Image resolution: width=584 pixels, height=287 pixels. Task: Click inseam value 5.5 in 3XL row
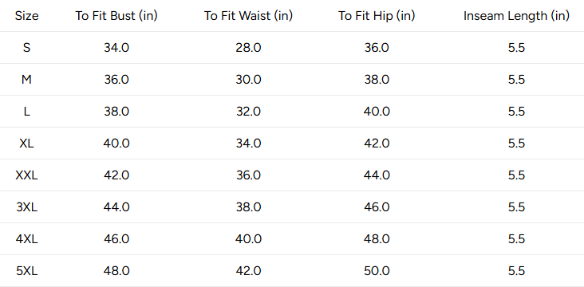click(517, 207)
